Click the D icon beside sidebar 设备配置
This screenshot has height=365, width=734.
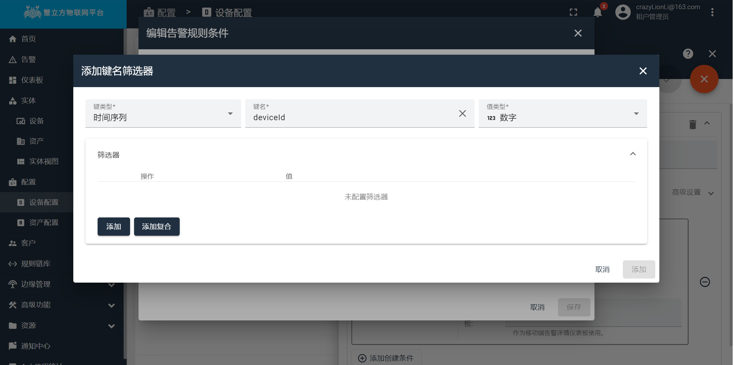21,202
